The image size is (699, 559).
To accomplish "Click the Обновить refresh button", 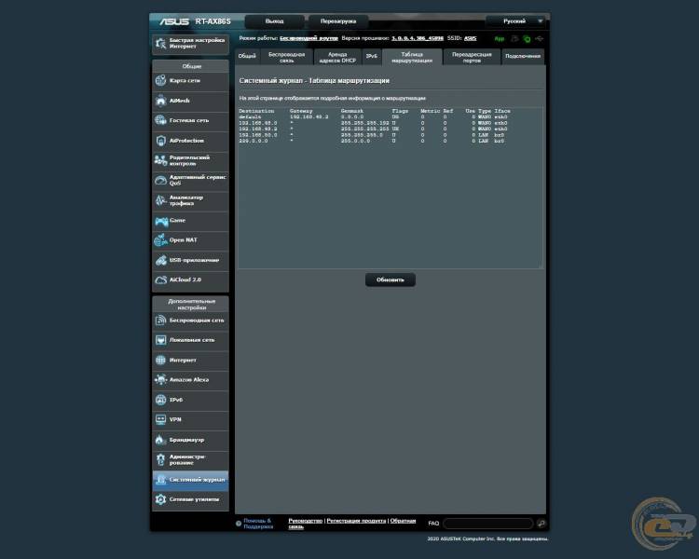I will pos(391,279).
